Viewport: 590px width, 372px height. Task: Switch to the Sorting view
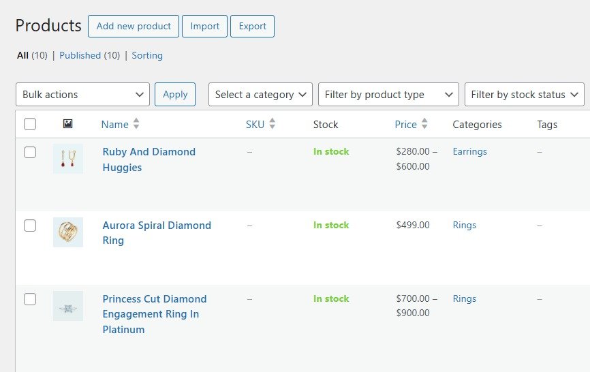pyautogui.click(x=147, y=55)
